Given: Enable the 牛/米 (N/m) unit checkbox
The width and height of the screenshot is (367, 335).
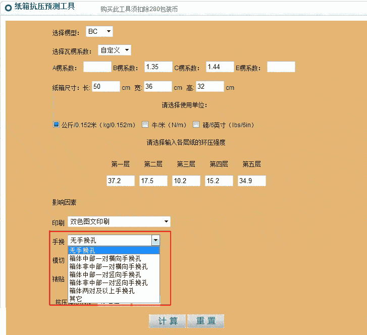Looking at the screenshot, I should tap(145, 125).
